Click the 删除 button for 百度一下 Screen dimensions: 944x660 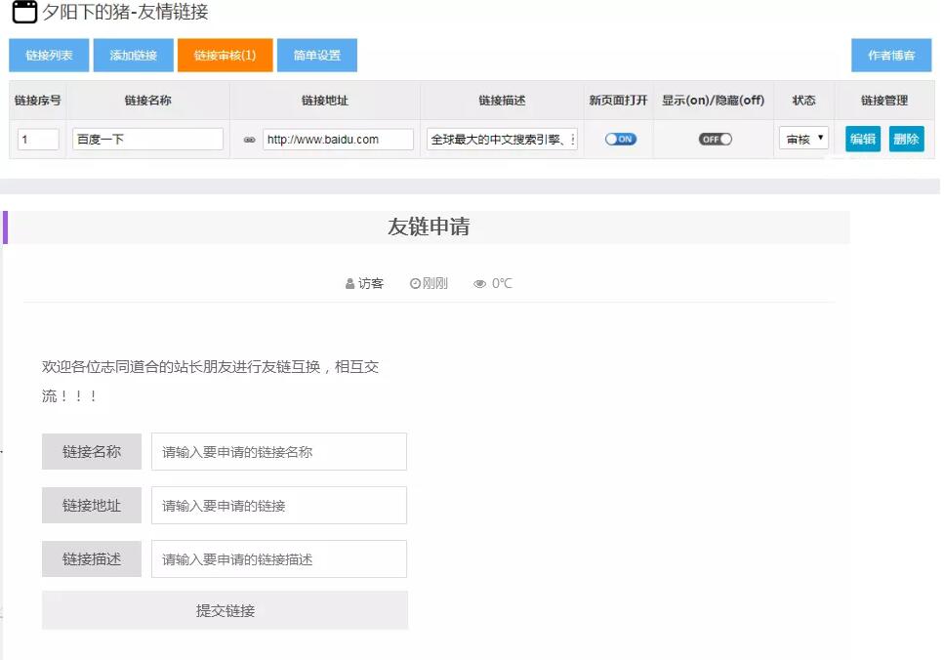click(907, 139)
